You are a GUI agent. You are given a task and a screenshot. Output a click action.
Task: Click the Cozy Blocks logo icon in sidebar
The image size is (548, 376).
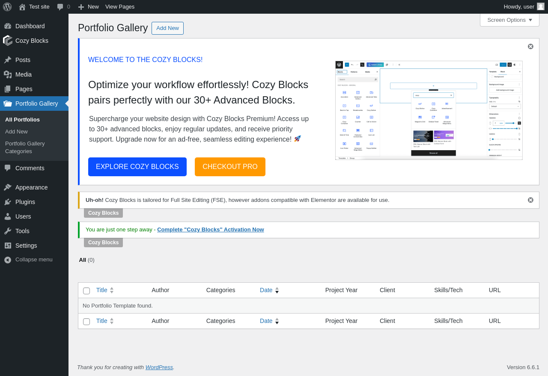coord(8,41)
